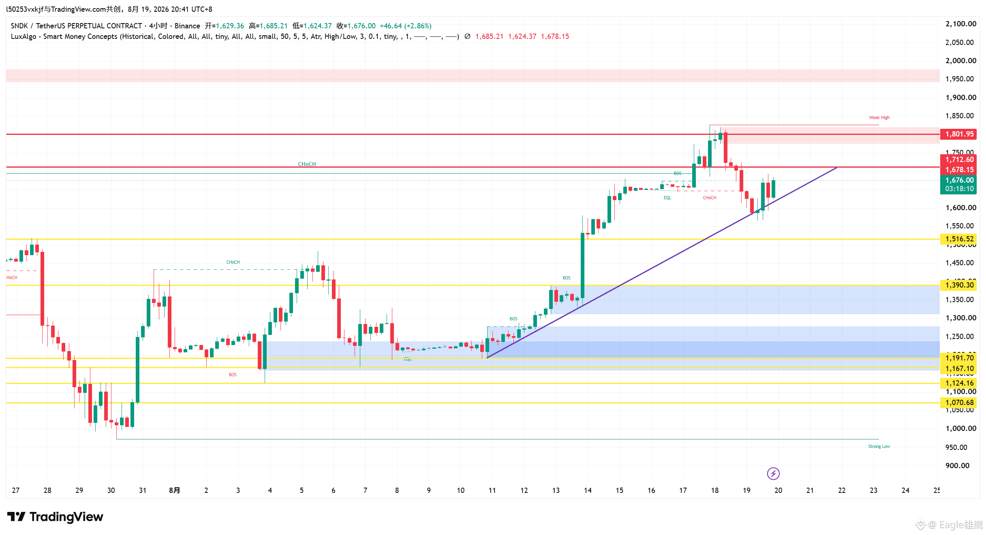Select the SNDK / TetherUS PERPETUAL CONTRACT title
The height and width of the screenshot is (535, 986).
(x=76, y=26)
